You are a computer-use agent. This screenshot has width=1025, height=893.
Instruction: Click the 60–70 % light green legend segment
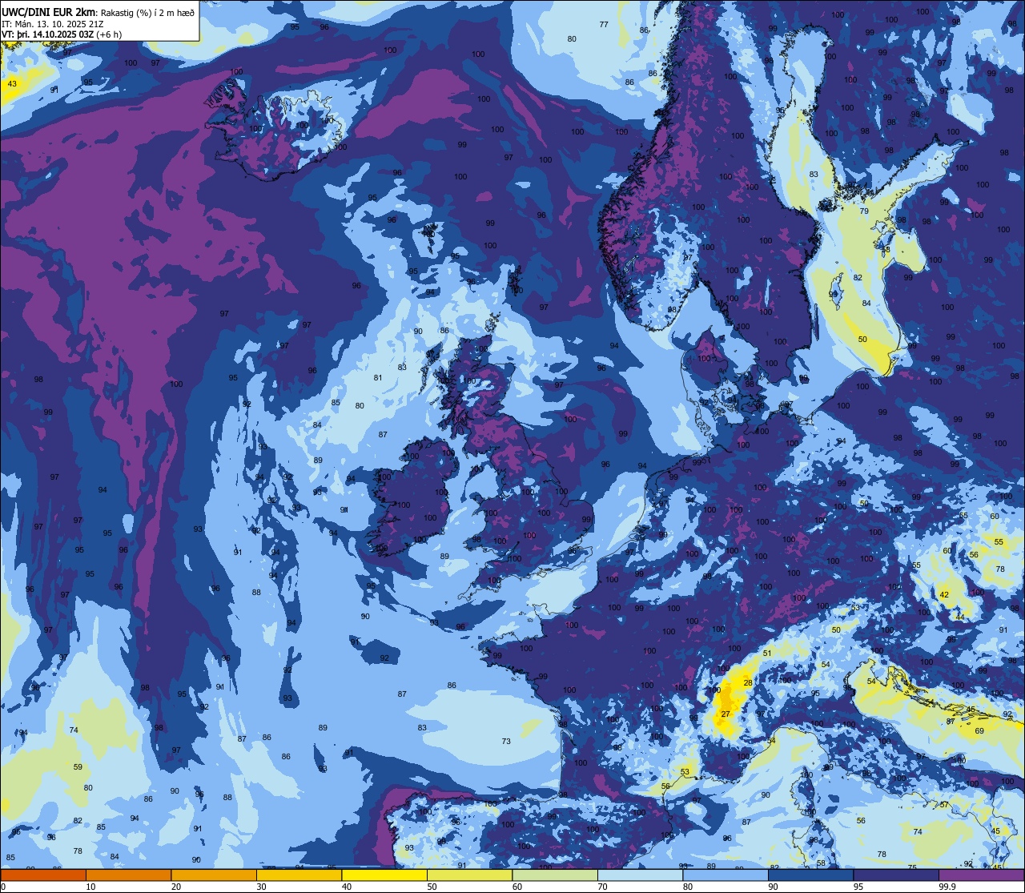(x=555, y=875)
